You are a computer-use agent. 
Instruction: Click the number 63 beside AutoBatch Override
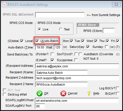click(x=118, y=54)
